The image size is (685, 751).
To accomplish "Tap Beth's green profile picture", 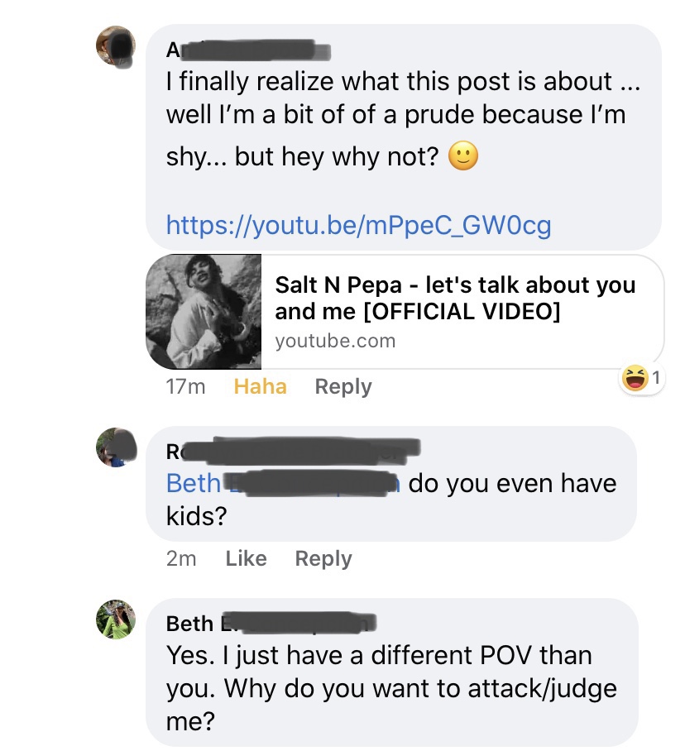I will pos(117,619).
